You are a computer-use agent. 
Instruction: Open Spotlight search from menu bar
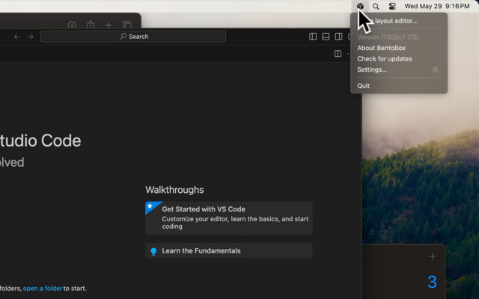tap(376, 6)
